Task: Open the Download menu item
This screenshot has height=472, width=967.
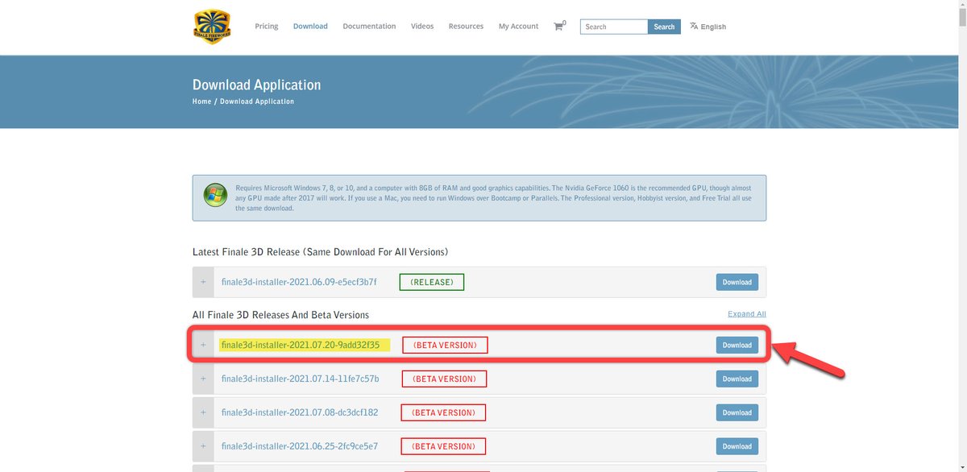Action: (x=310, y=27)
